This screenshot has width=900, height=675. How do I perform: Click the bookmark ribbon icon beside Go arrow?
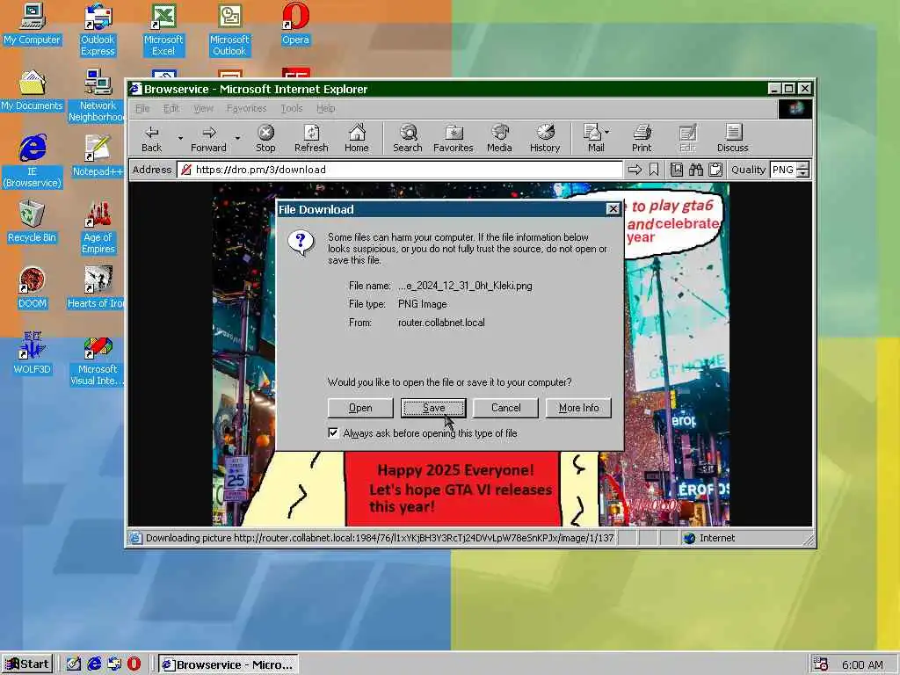coord(654,170)
